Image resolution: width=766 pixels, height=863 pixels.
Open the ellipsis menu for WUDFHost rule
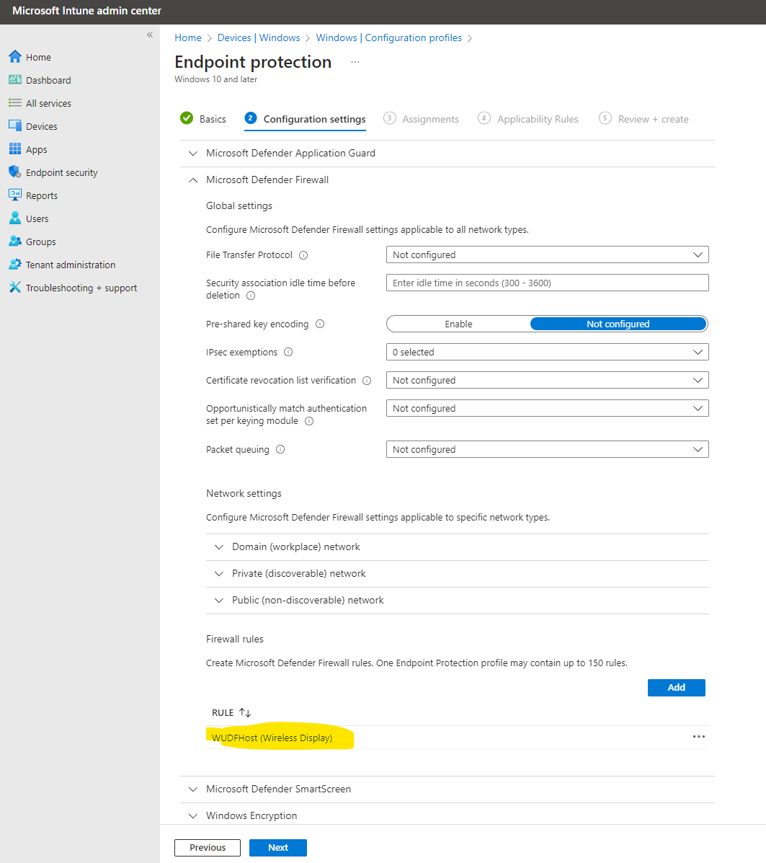coord(698,736)
